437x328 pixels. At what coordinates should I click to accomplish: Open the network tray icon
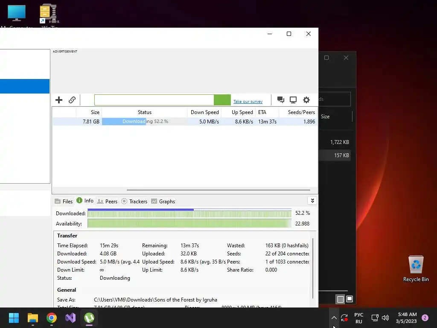coord(375,318)
